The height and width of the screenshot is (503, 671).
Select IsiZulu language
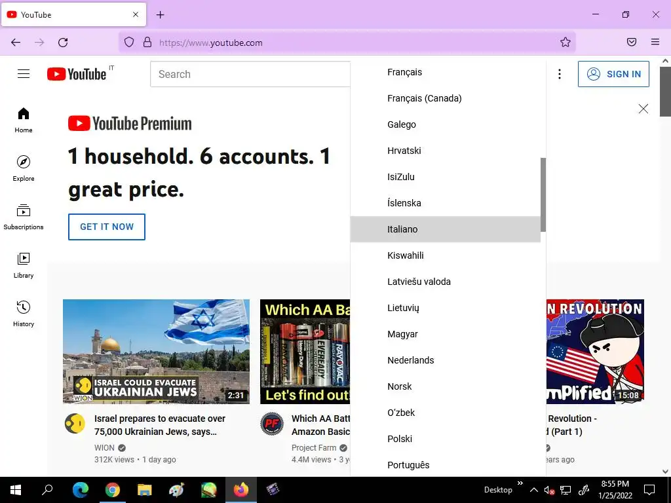click(x=445, y=177)
